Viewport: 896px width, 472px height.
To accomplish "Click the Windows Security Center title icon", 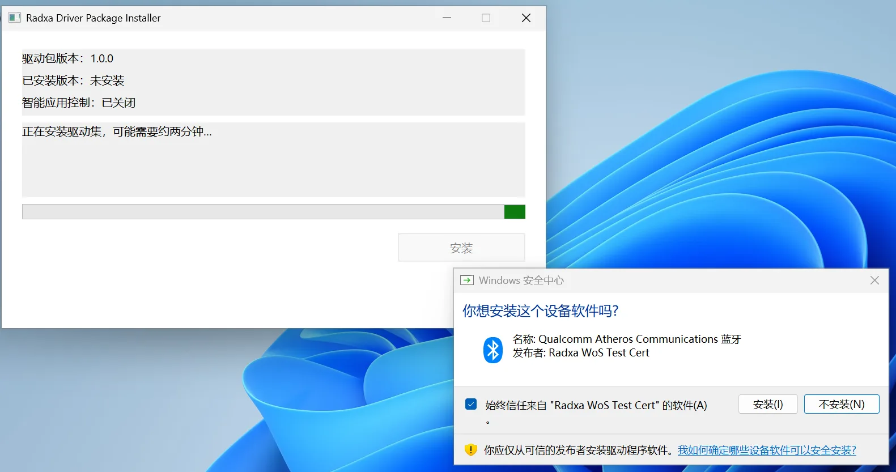I will pos(467,280).
